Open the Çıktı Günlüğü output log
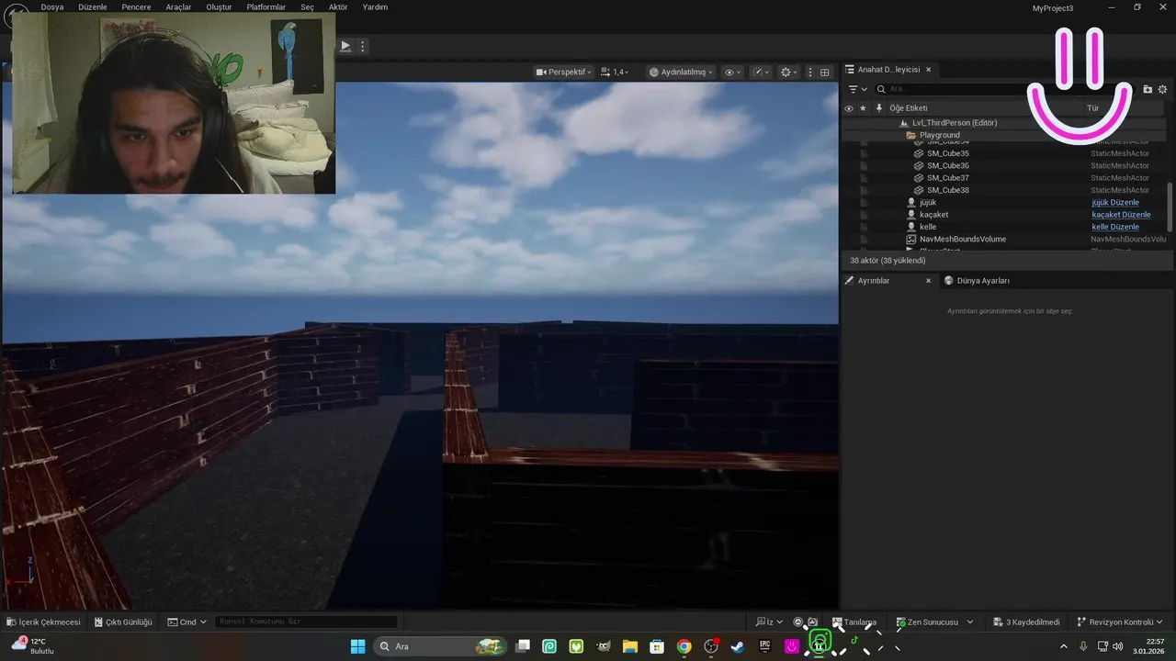 coord(123,622)
